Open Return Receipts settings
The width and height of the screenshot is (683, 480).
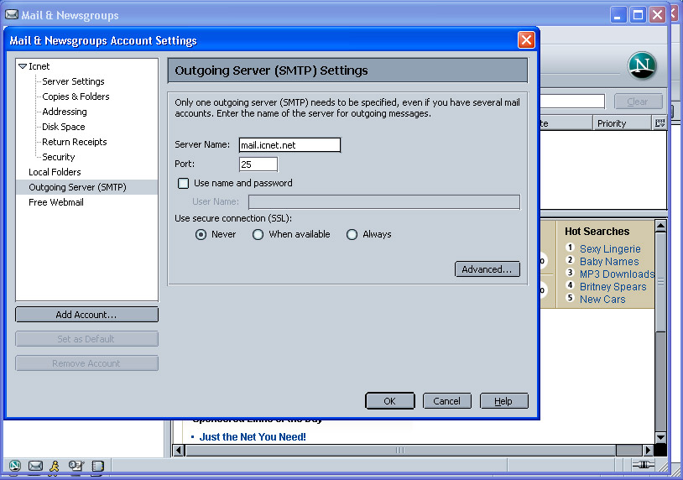[75, 142]
